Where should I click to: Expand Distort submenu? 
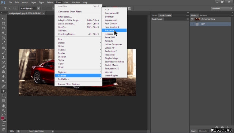[79, 43]
